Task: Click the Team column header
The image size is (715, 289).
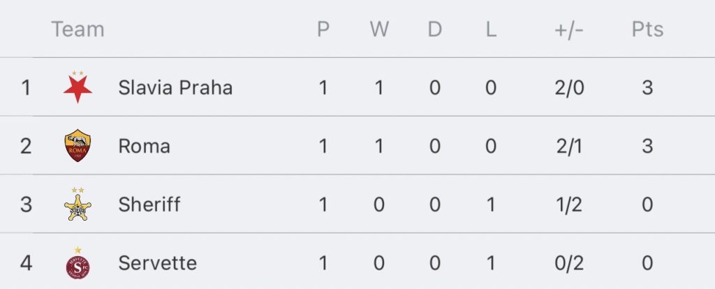Action: (78, 29)
